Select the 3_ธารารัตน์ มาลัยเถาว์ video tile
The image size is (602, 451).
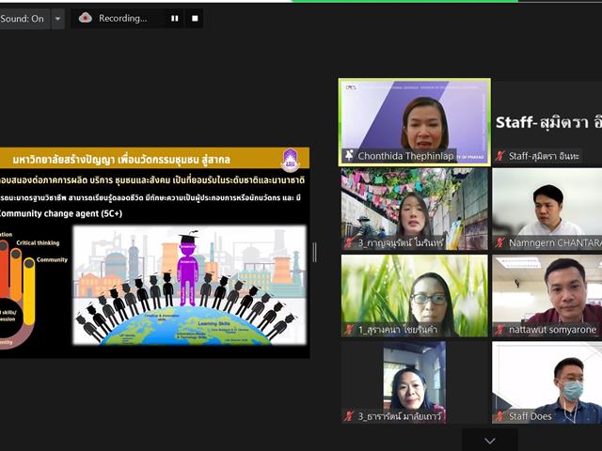click(x=415, y=382)
